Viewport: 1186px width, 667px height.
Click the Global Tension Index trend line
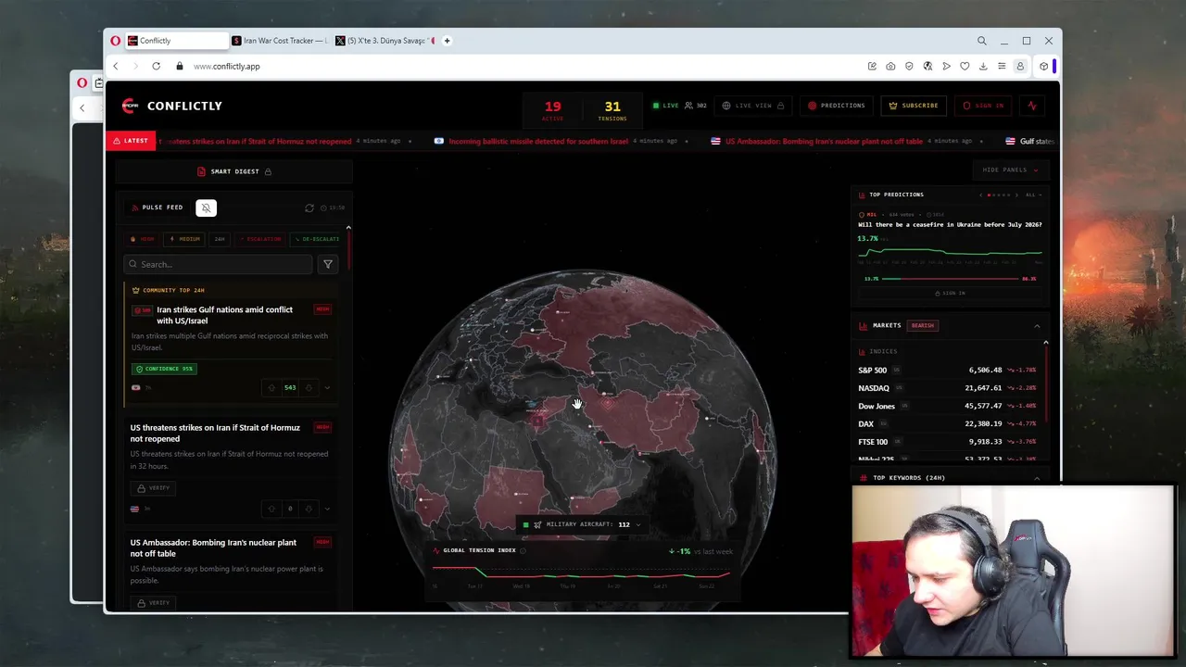click(581, 574)
